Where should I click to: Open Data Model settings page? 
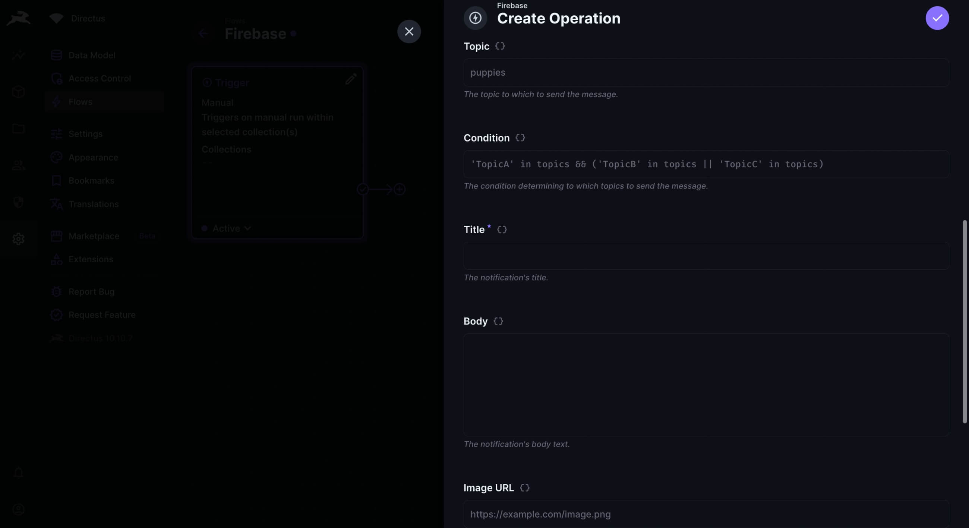tap(91, 55)
